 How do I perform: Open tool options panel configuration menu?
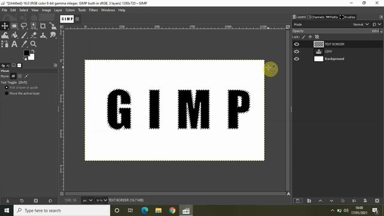(x=55, y=65)
